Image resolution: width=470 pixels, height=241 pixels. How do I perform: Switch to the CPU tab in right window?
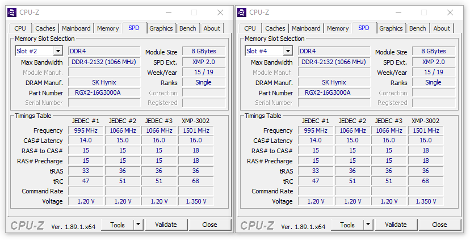tap(250, 28)
